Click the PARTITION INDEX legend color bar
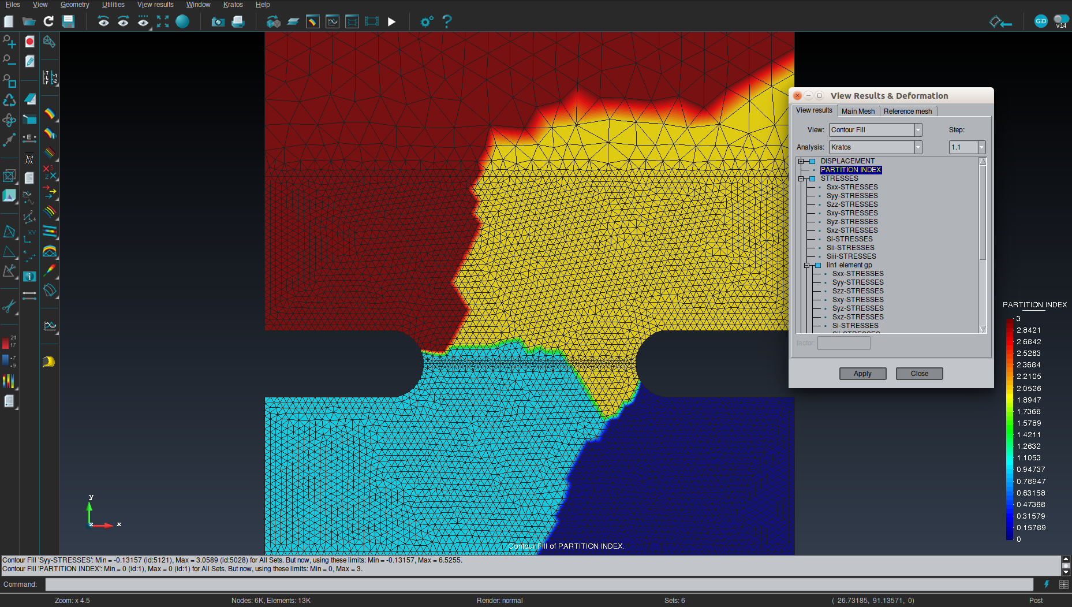The image size is (1072, 607). [1010, 429]
